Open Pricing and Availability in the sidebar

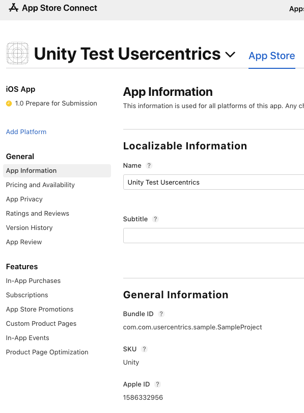(x=40, y=185)
